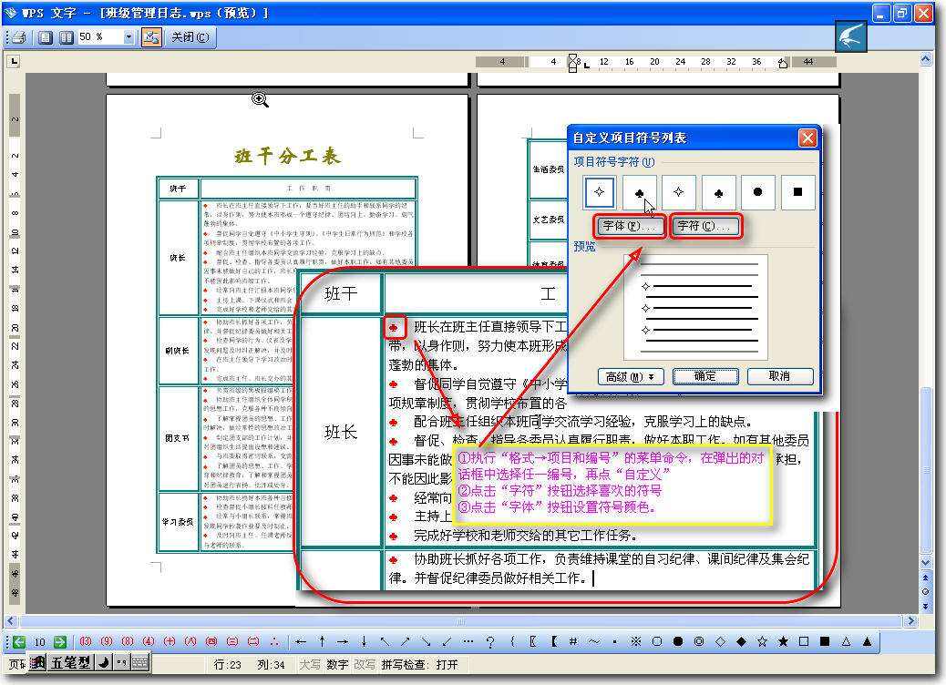Switch to multi-page preview
The height and width of the screenshot is (685, 946).
point(67,37)
